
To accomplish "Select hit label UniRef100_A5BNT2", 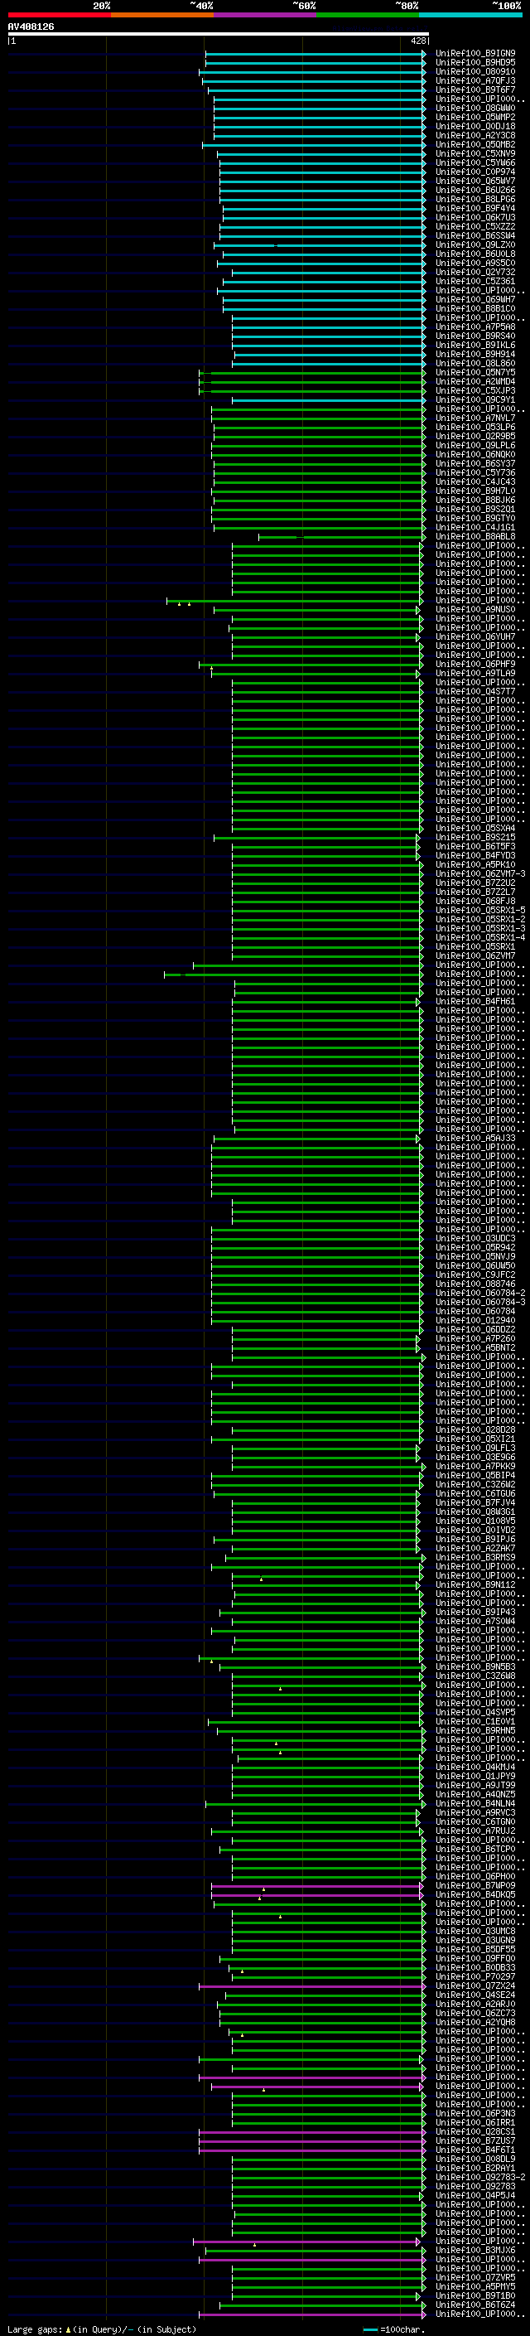I will (475, 1347).
